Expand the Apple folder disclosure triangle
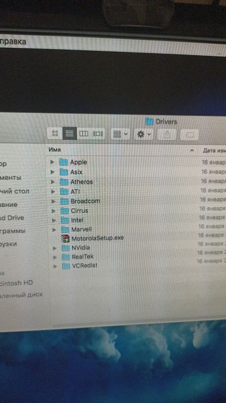Image resolution: width=226 pixels, height=403 pixels. (x=52, y=162)
